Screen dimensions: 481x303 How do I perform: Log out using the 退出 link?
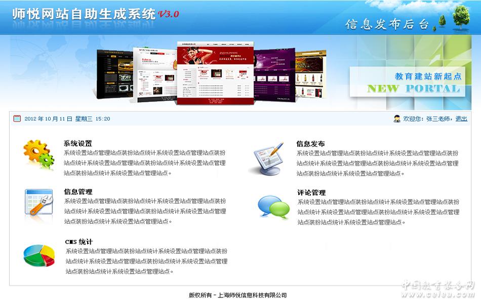tap(461, 119)
